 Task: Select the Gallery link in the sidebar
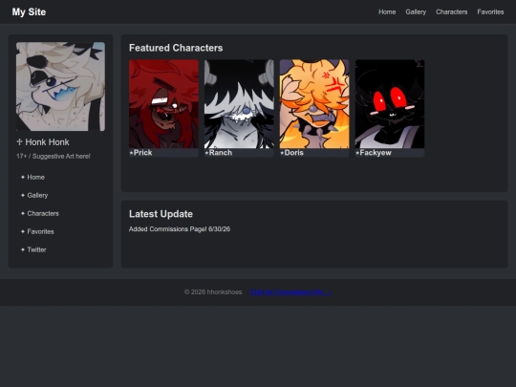coord(37,195)
